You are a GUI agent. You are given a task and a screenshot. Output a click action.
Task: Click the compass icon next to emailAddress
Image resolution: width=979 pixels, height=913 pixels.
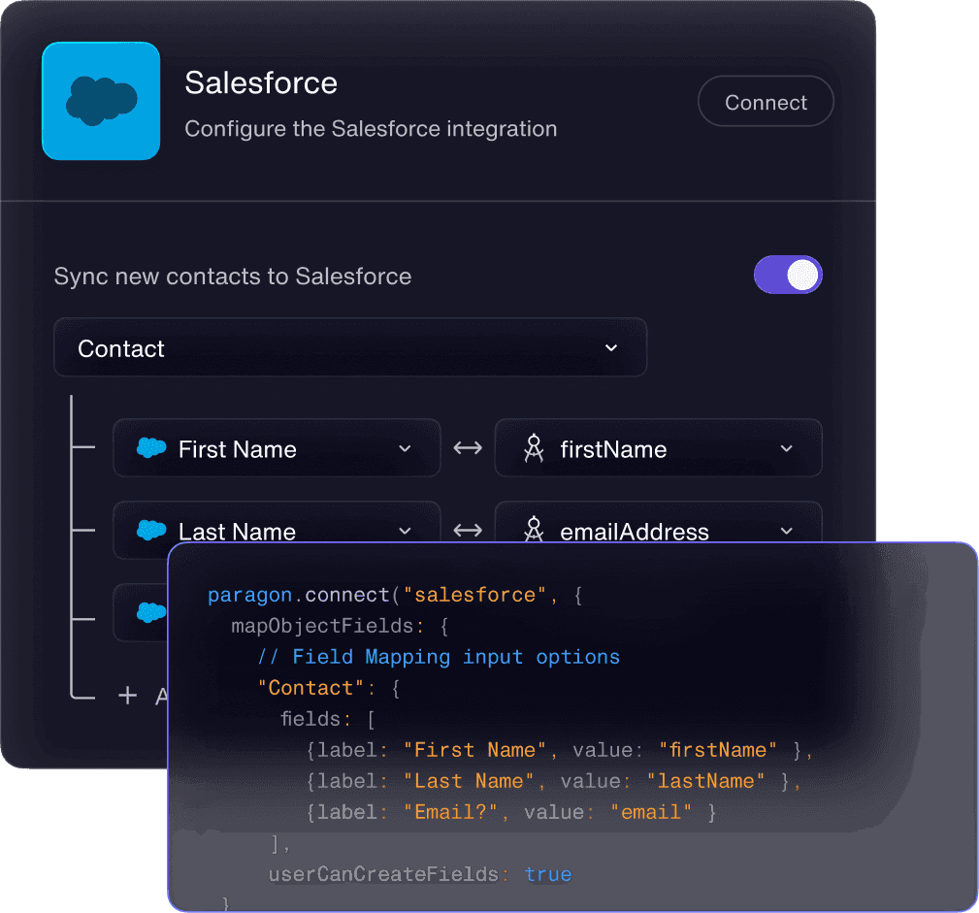[x=533, y=530]
